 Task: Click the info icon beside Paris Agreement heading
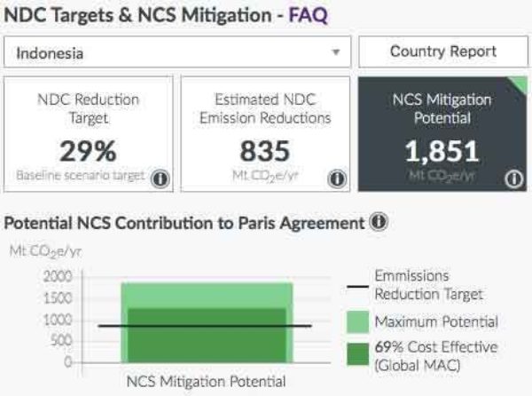click(378, 221)
